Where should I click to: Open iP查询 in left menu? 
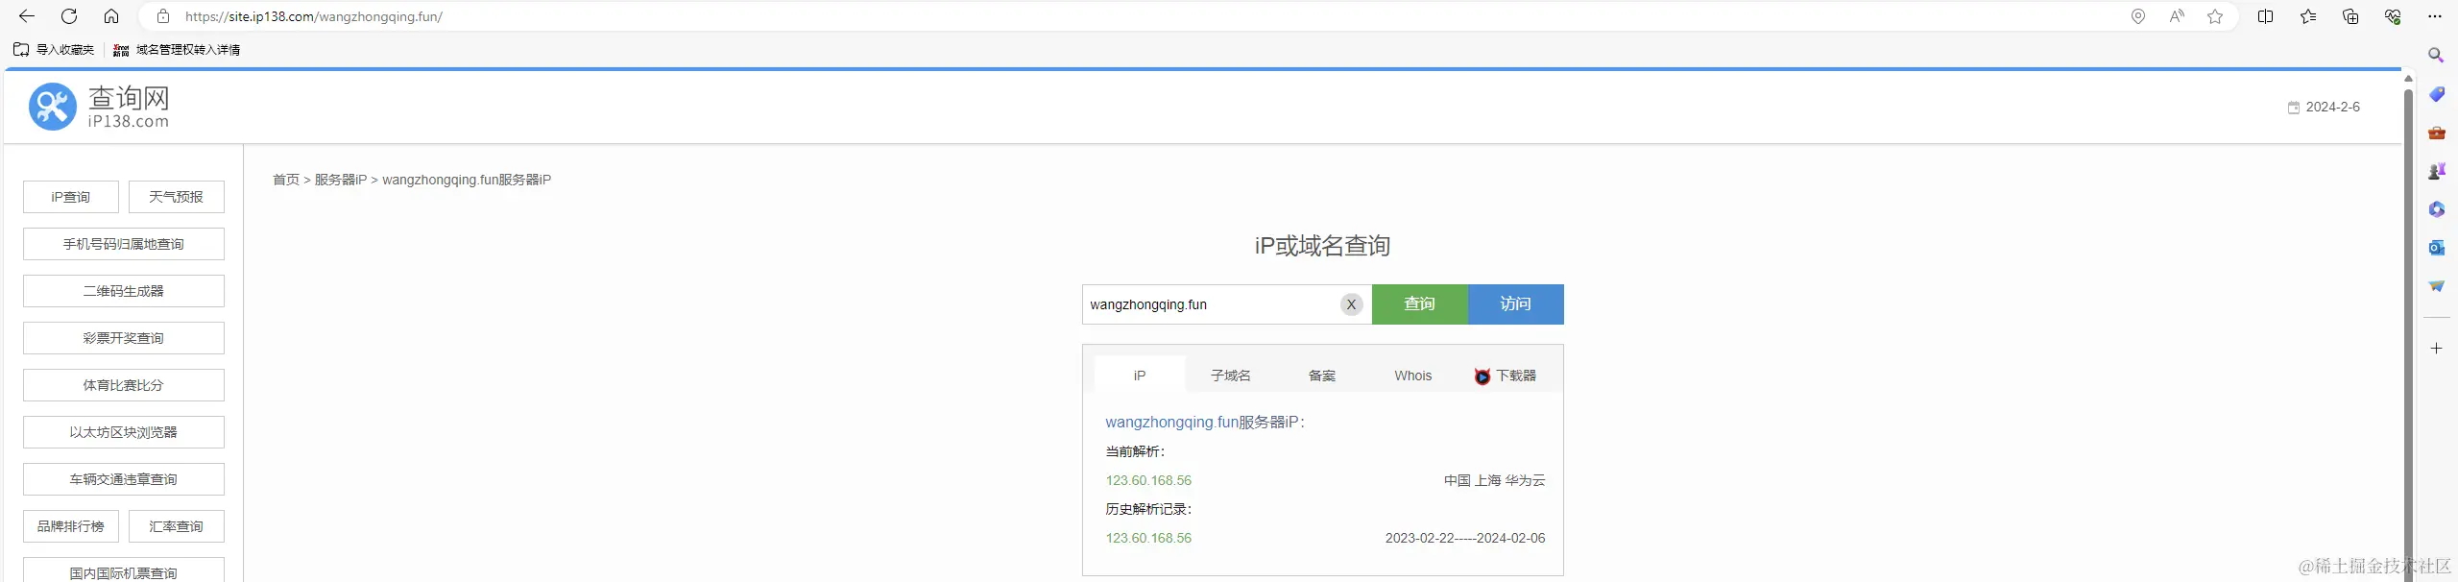(71, 197)
